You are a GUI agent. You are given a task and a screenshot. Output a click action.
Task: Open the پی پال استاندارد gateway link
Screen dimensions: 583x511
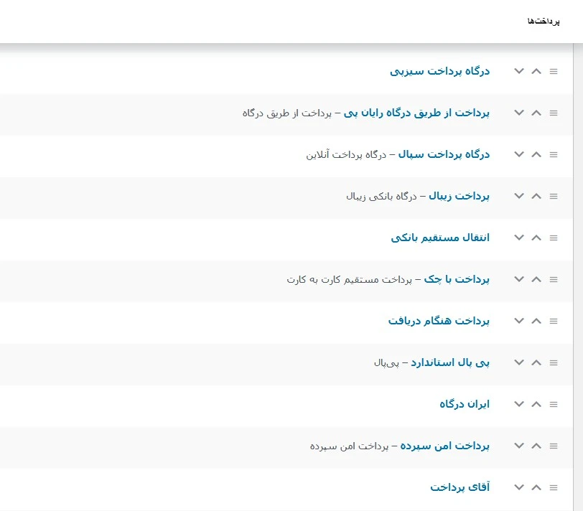tap(450, 362)
